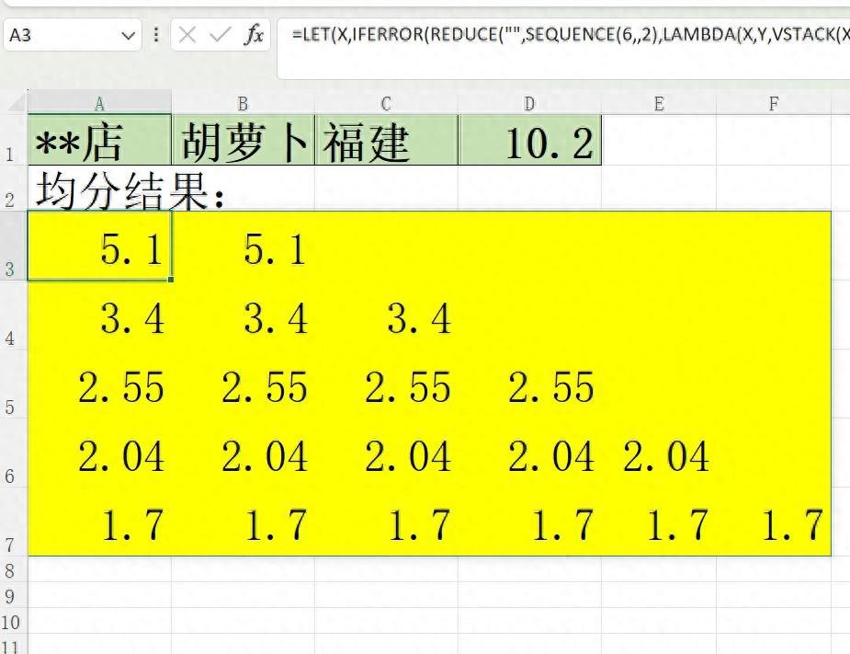Click cell D1 with value 10.2

(x=529, y=140)
